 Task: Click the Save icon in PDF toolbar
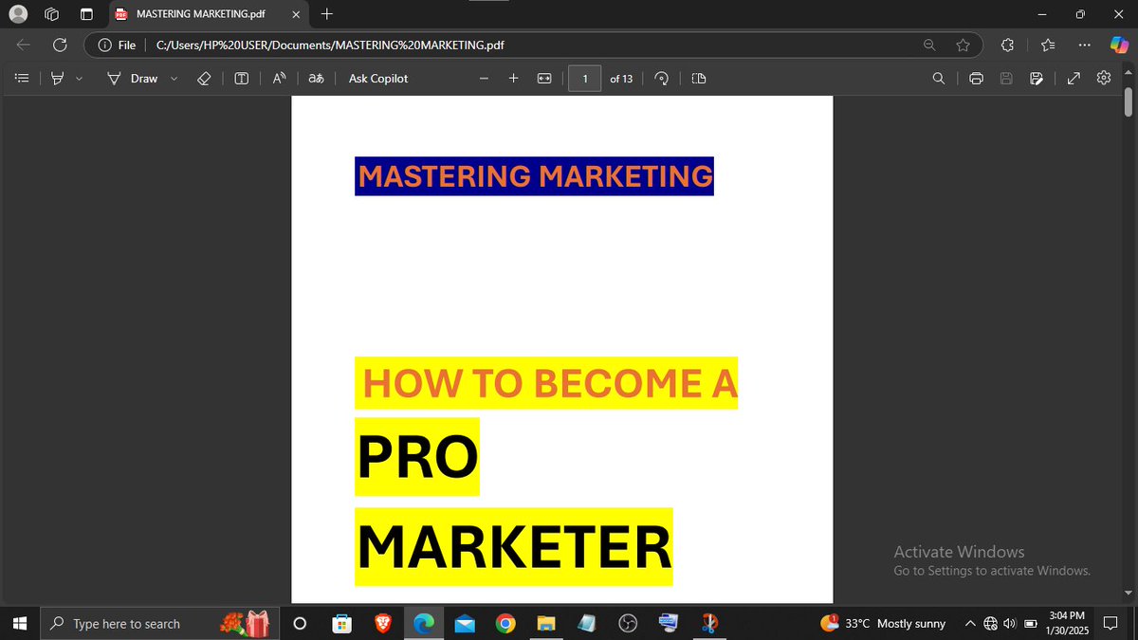click(1007, 79)
